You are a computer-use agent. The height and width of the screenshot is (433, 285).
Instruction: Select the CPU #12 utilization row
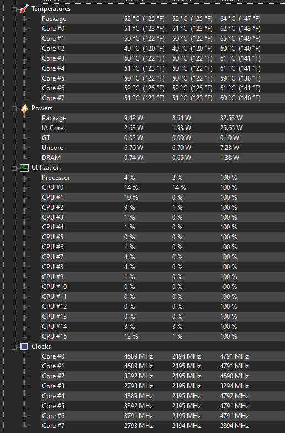[163, 307]
